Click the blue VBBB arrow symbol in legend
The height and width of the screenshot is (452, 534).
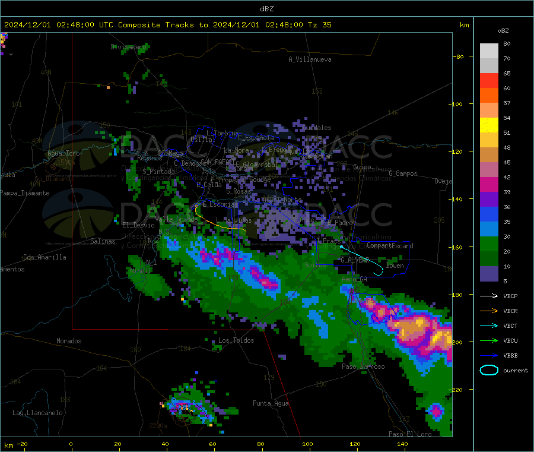coord(489,355)
